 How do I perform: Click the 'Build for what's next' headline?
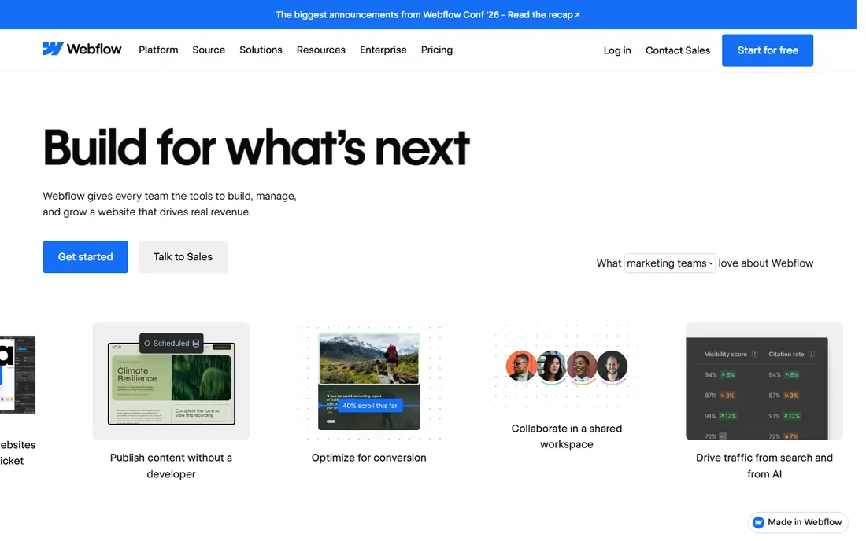pyautogui.click(x=257, y=148)
